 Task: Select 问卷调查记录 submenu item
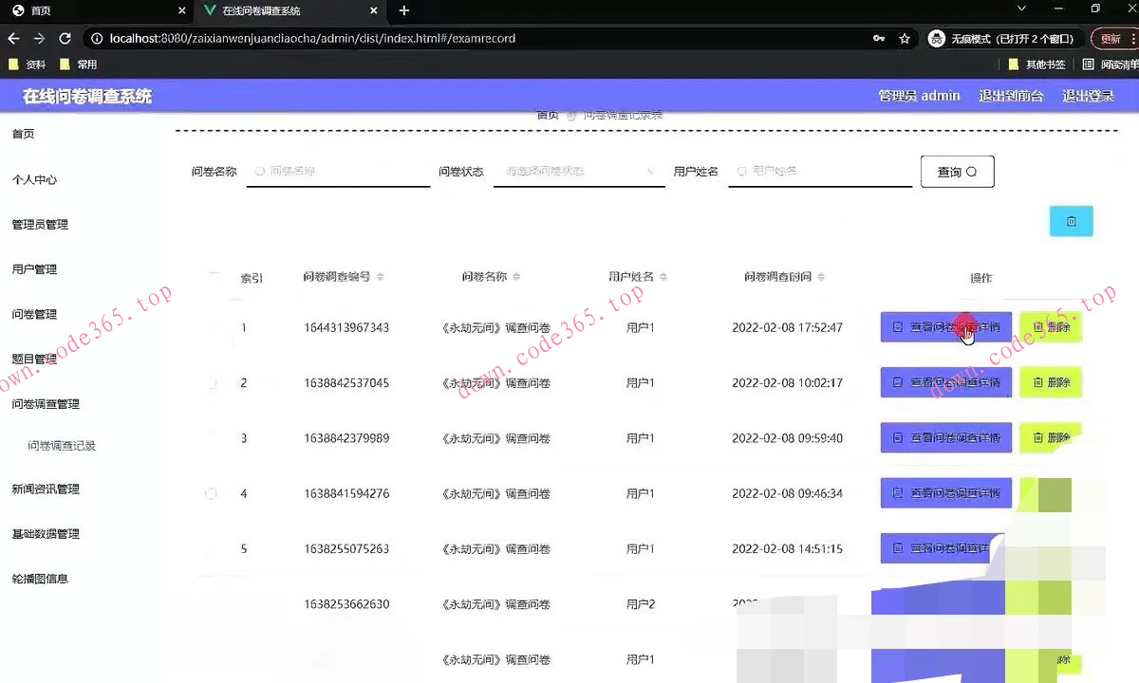62,446
